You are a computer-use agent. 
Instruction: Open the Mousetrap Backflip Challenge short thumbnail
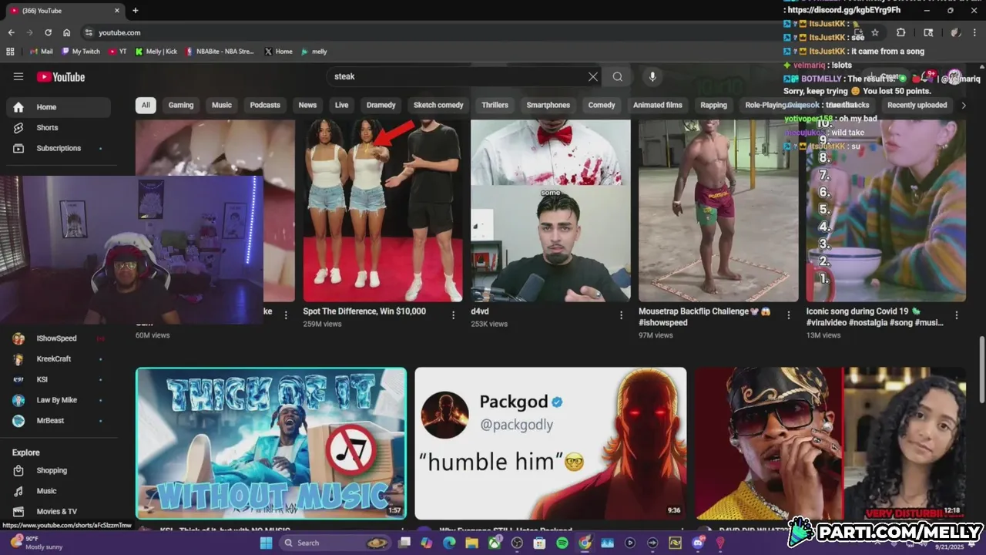point(719,210)
